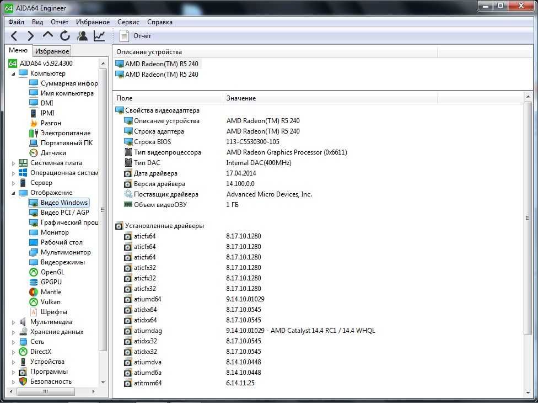The height and width of the screenshot is (403, 538).
Task: Select first AMD Radeon(TM) R5 240 device
Action: (x=157, y=64)
